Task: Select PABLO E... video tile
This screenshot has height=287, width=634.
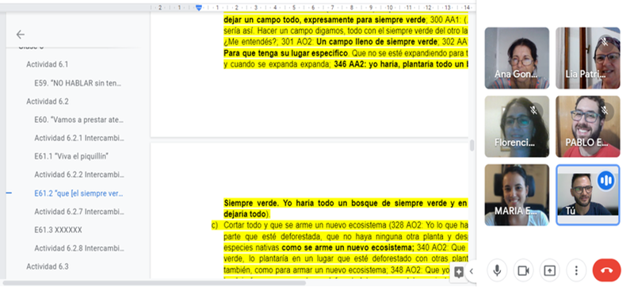Action: (587, 126)
